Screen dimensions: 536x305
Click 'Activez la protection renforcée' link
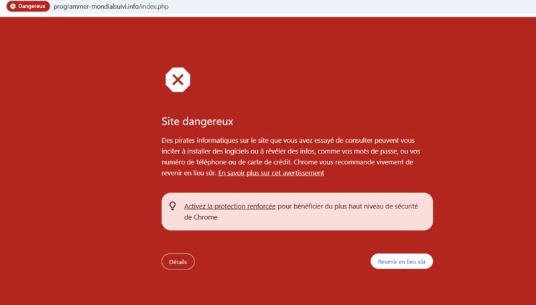tap(230, 206)
